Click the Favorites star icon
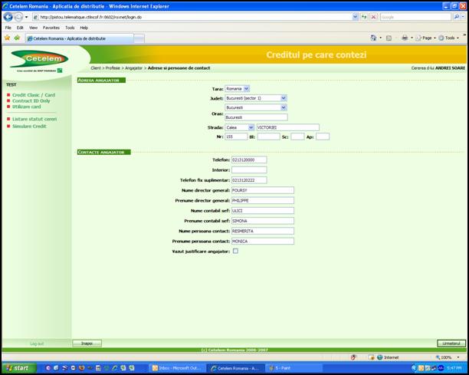The height and width of the screenshot is (375, 469). click(x=7, y=37)
